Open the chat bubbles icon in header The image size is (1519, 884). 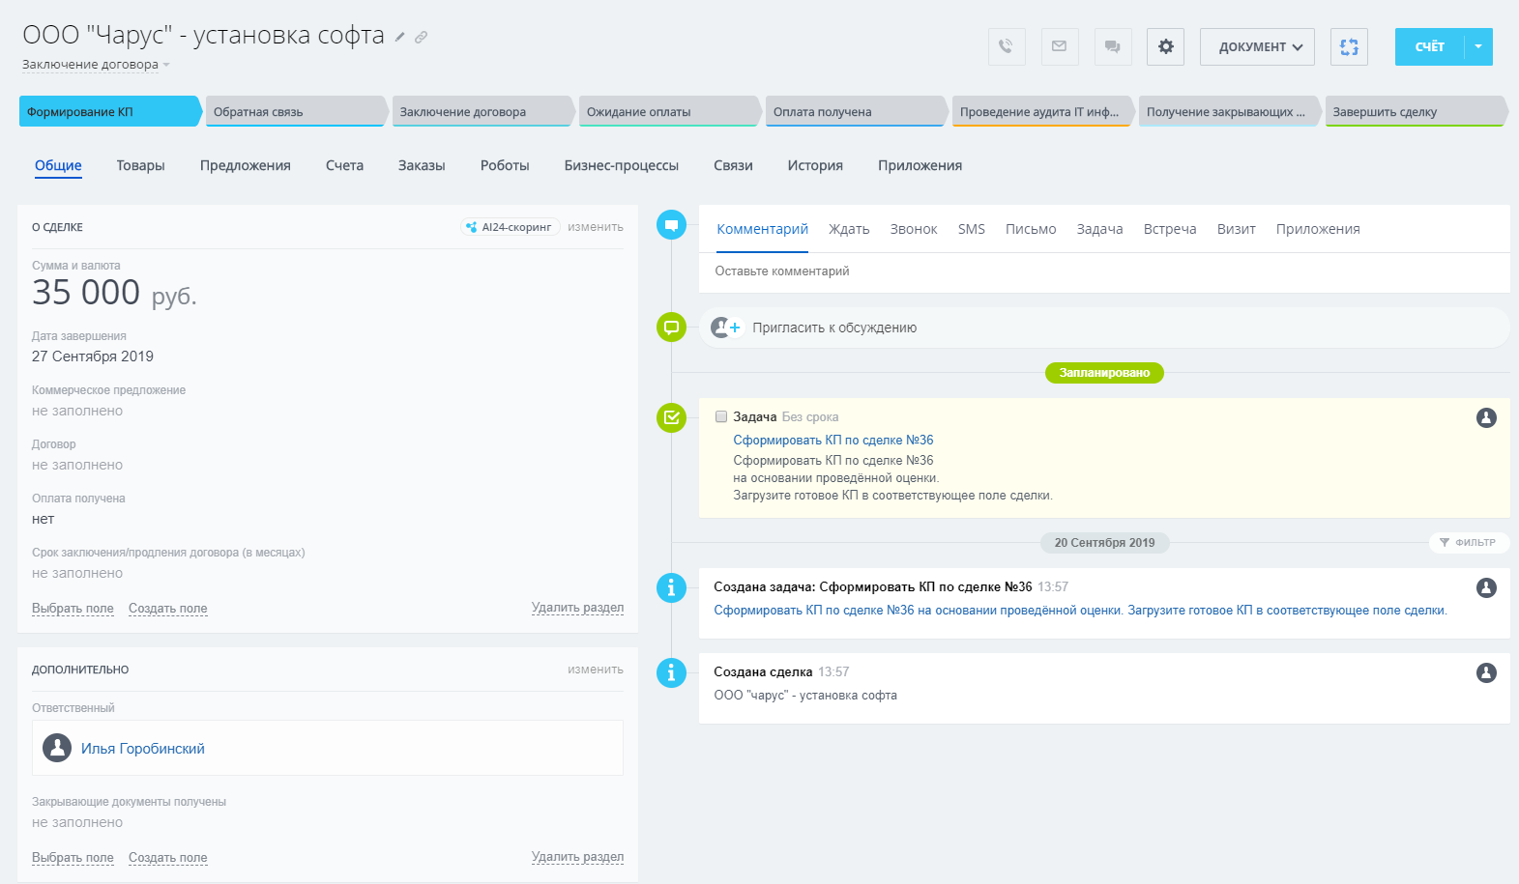click(x=1112, y=46)
